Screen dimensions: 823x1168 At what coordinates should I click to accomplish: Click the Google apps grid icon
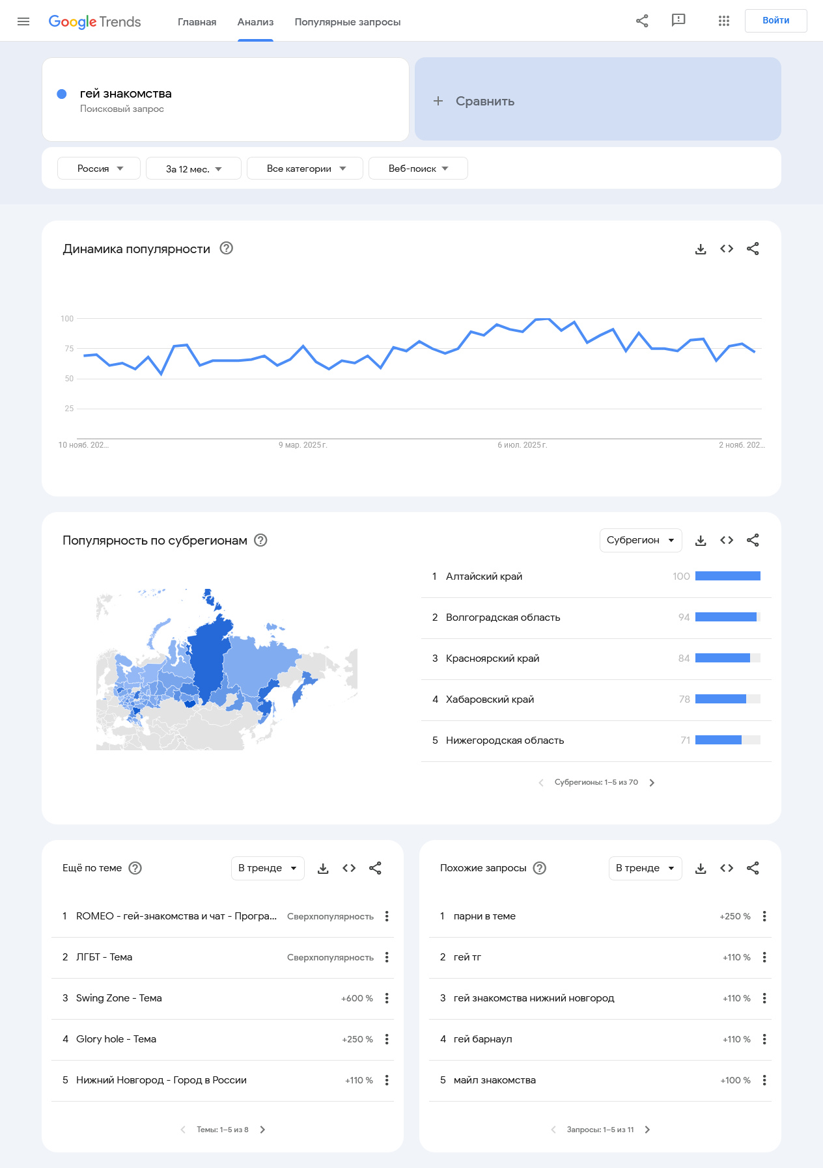(x=723, y=21)
